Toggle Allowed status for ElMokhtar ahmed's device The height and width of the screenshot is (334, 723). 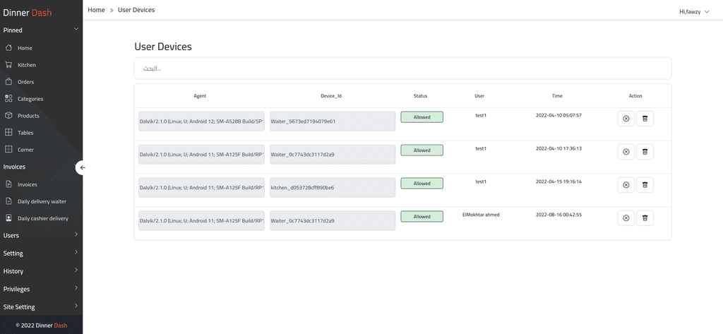pyautogui.click(x=422, y=216)
